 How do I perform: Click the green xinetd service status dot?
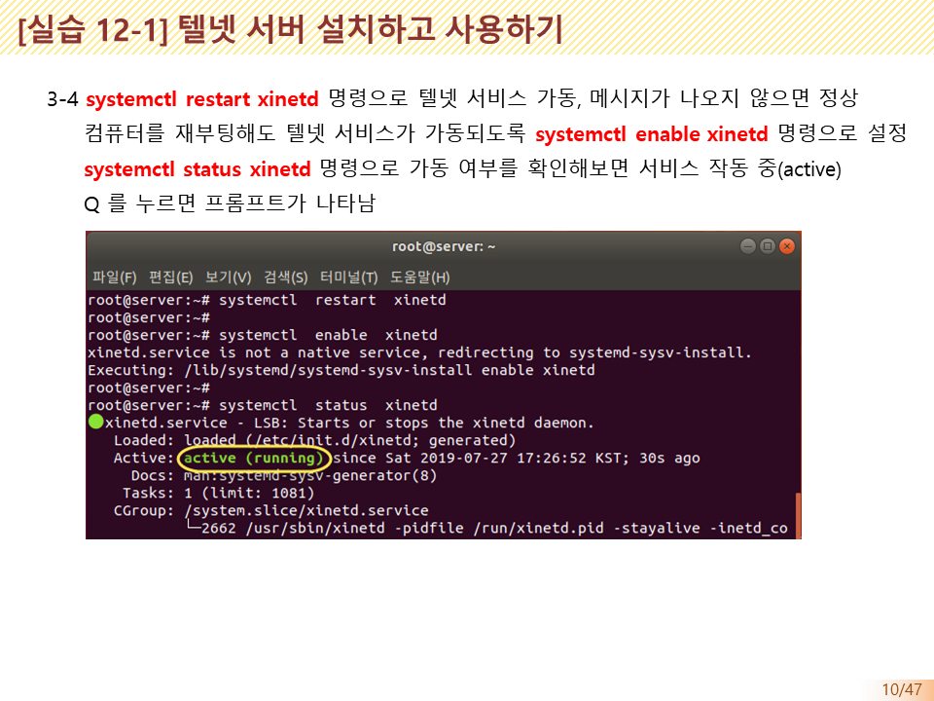95,423
